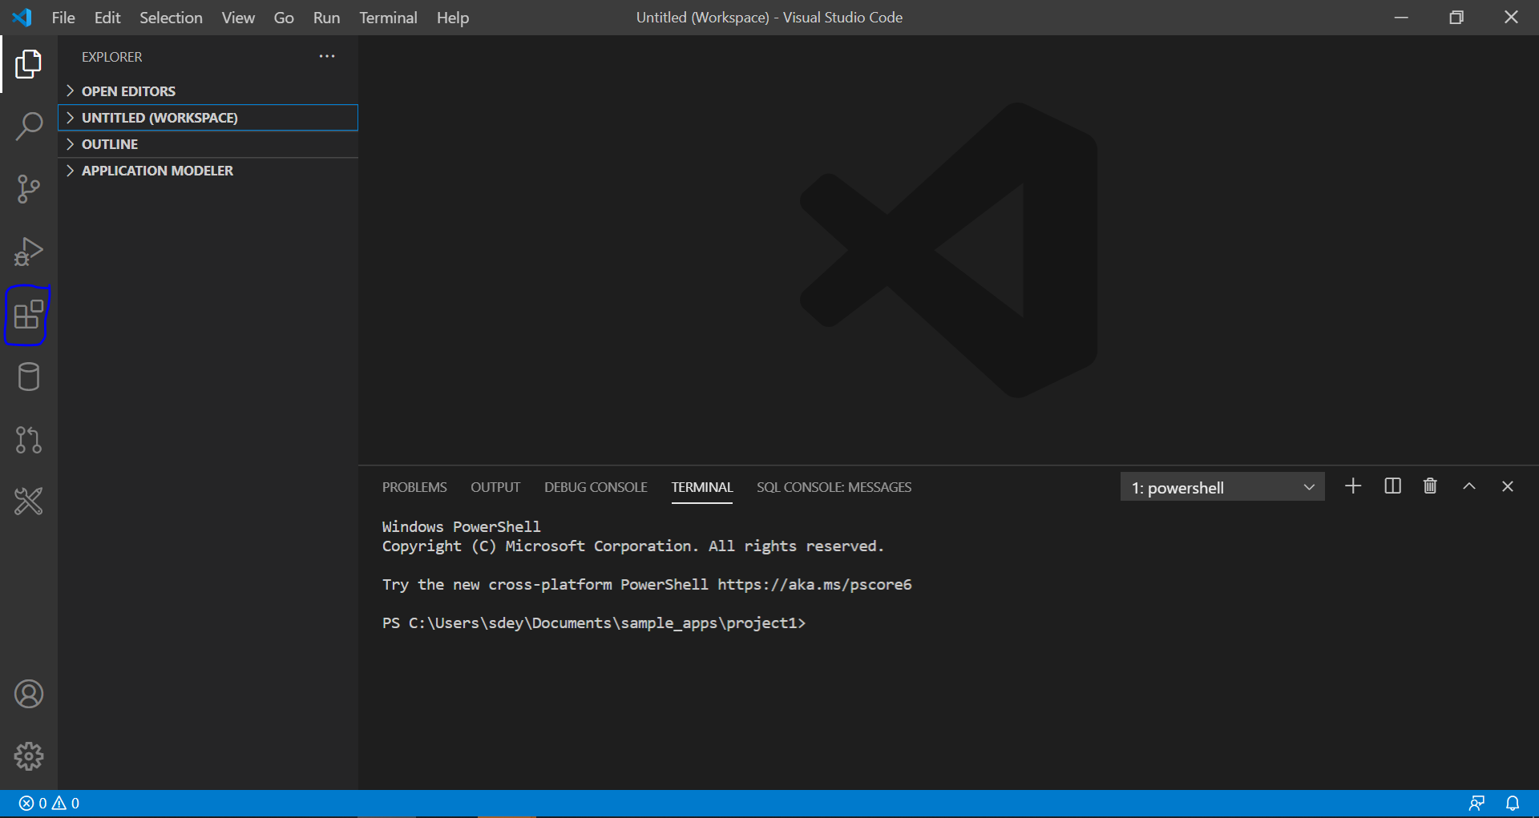
Task: Toggle maximize panel with chevron icon
Action: click(x=1469, y=486)
